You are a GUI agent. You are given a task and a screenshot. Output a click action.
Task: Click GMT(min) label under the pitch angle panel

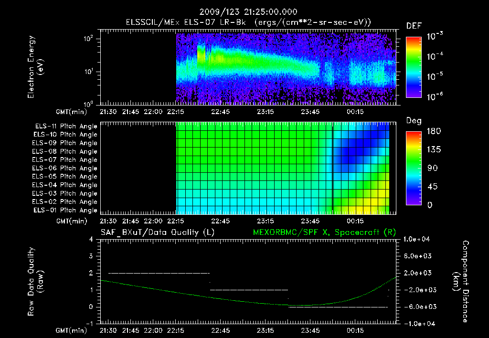[x=72, y=221]
